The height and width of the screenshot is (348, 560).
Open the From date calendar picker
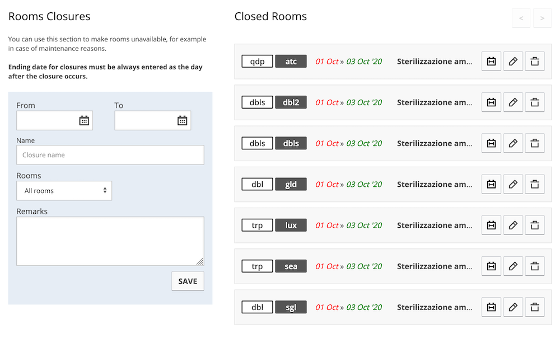[84, 120]
